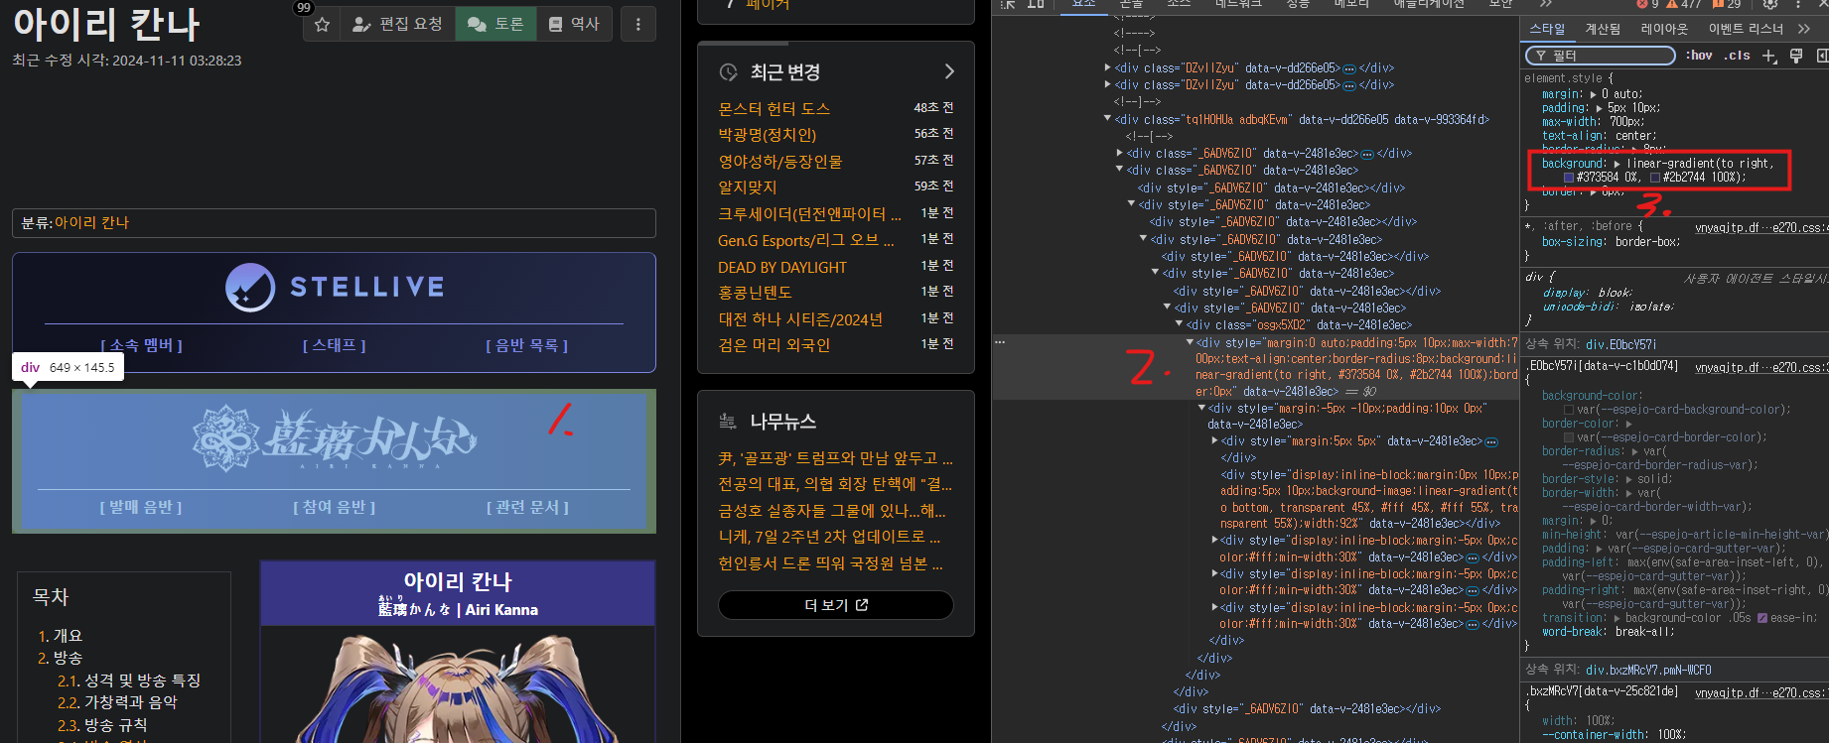
Task: Open the div.E0bcY57i inherited-from link
Action: [x=1620, y=344]
